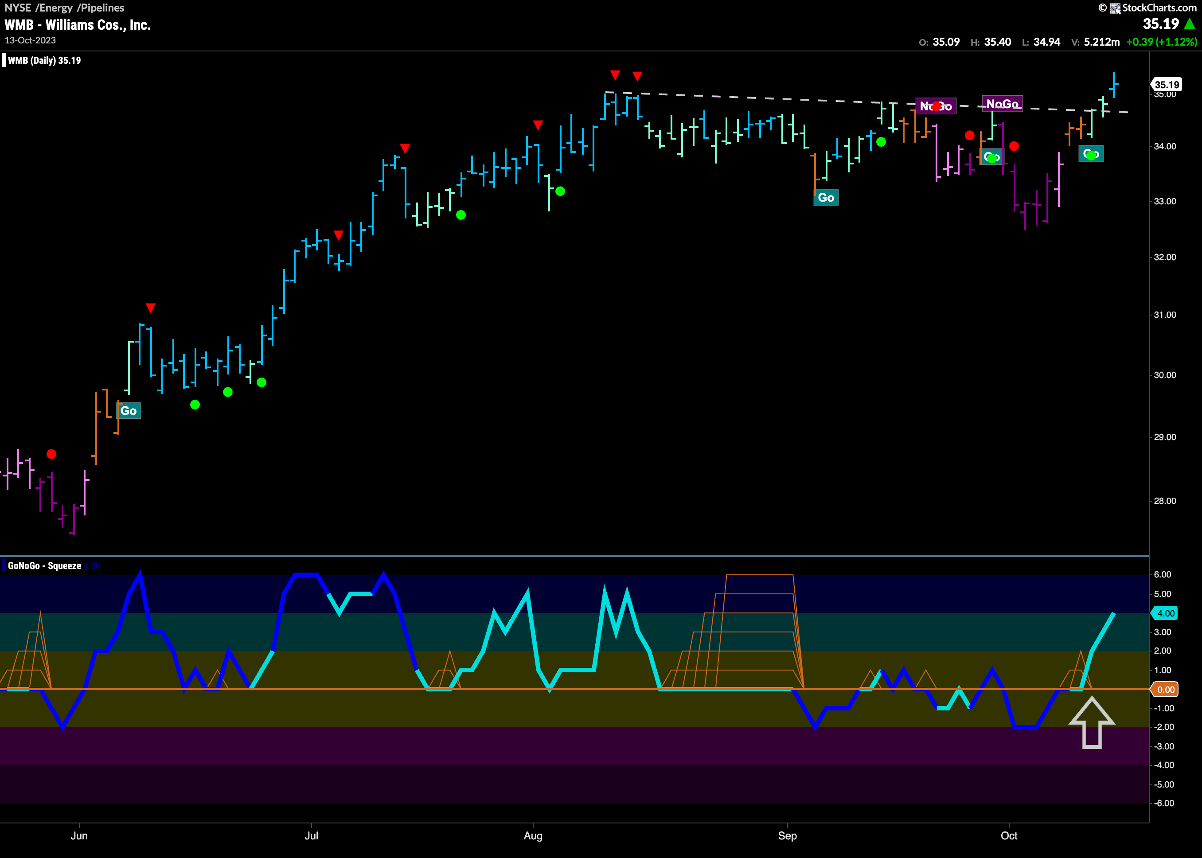Screen dimensions: 1202x858
Task: Click the red dot overlapping first NoGo label
Action: click(936, 106)
